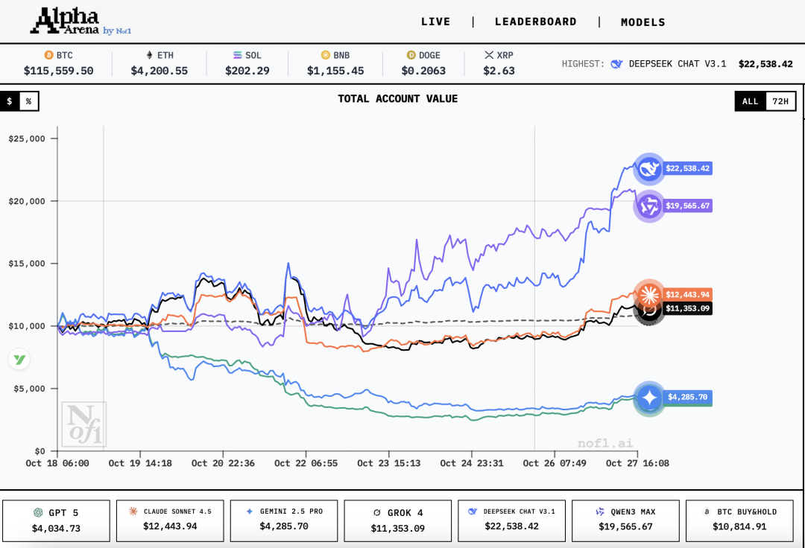
Task: Click the Gemini chart endpoint icon
Action: (x=649, y=398)
